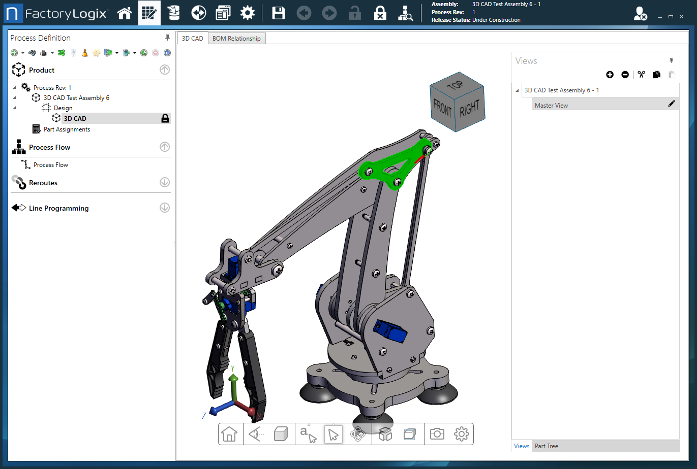The width and height of the screenshot is (697, 469).
Task: Expand the Reroutes section
Action: (x=164, y=182)
